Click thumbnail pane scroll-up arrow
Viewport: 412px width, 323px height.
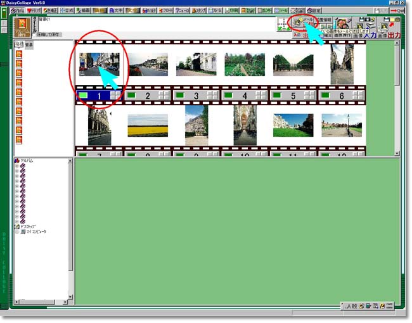(397, 43)
